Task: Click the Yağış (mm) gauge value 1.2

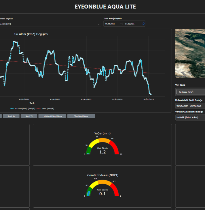Action: tap(102, 152)
